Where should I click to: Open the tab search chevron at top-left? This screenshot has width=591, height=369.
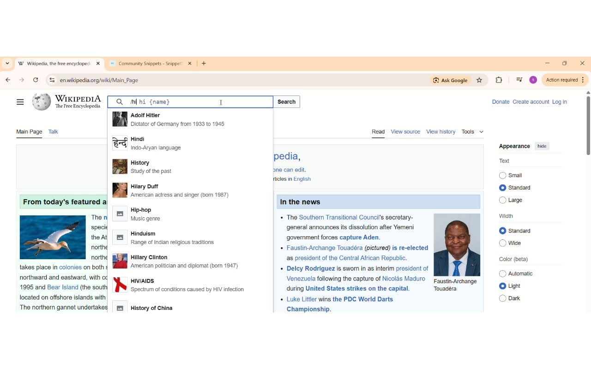pos(7,63)
